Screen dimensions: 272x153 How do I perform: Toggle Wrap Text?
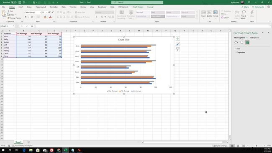pos(80,13)
